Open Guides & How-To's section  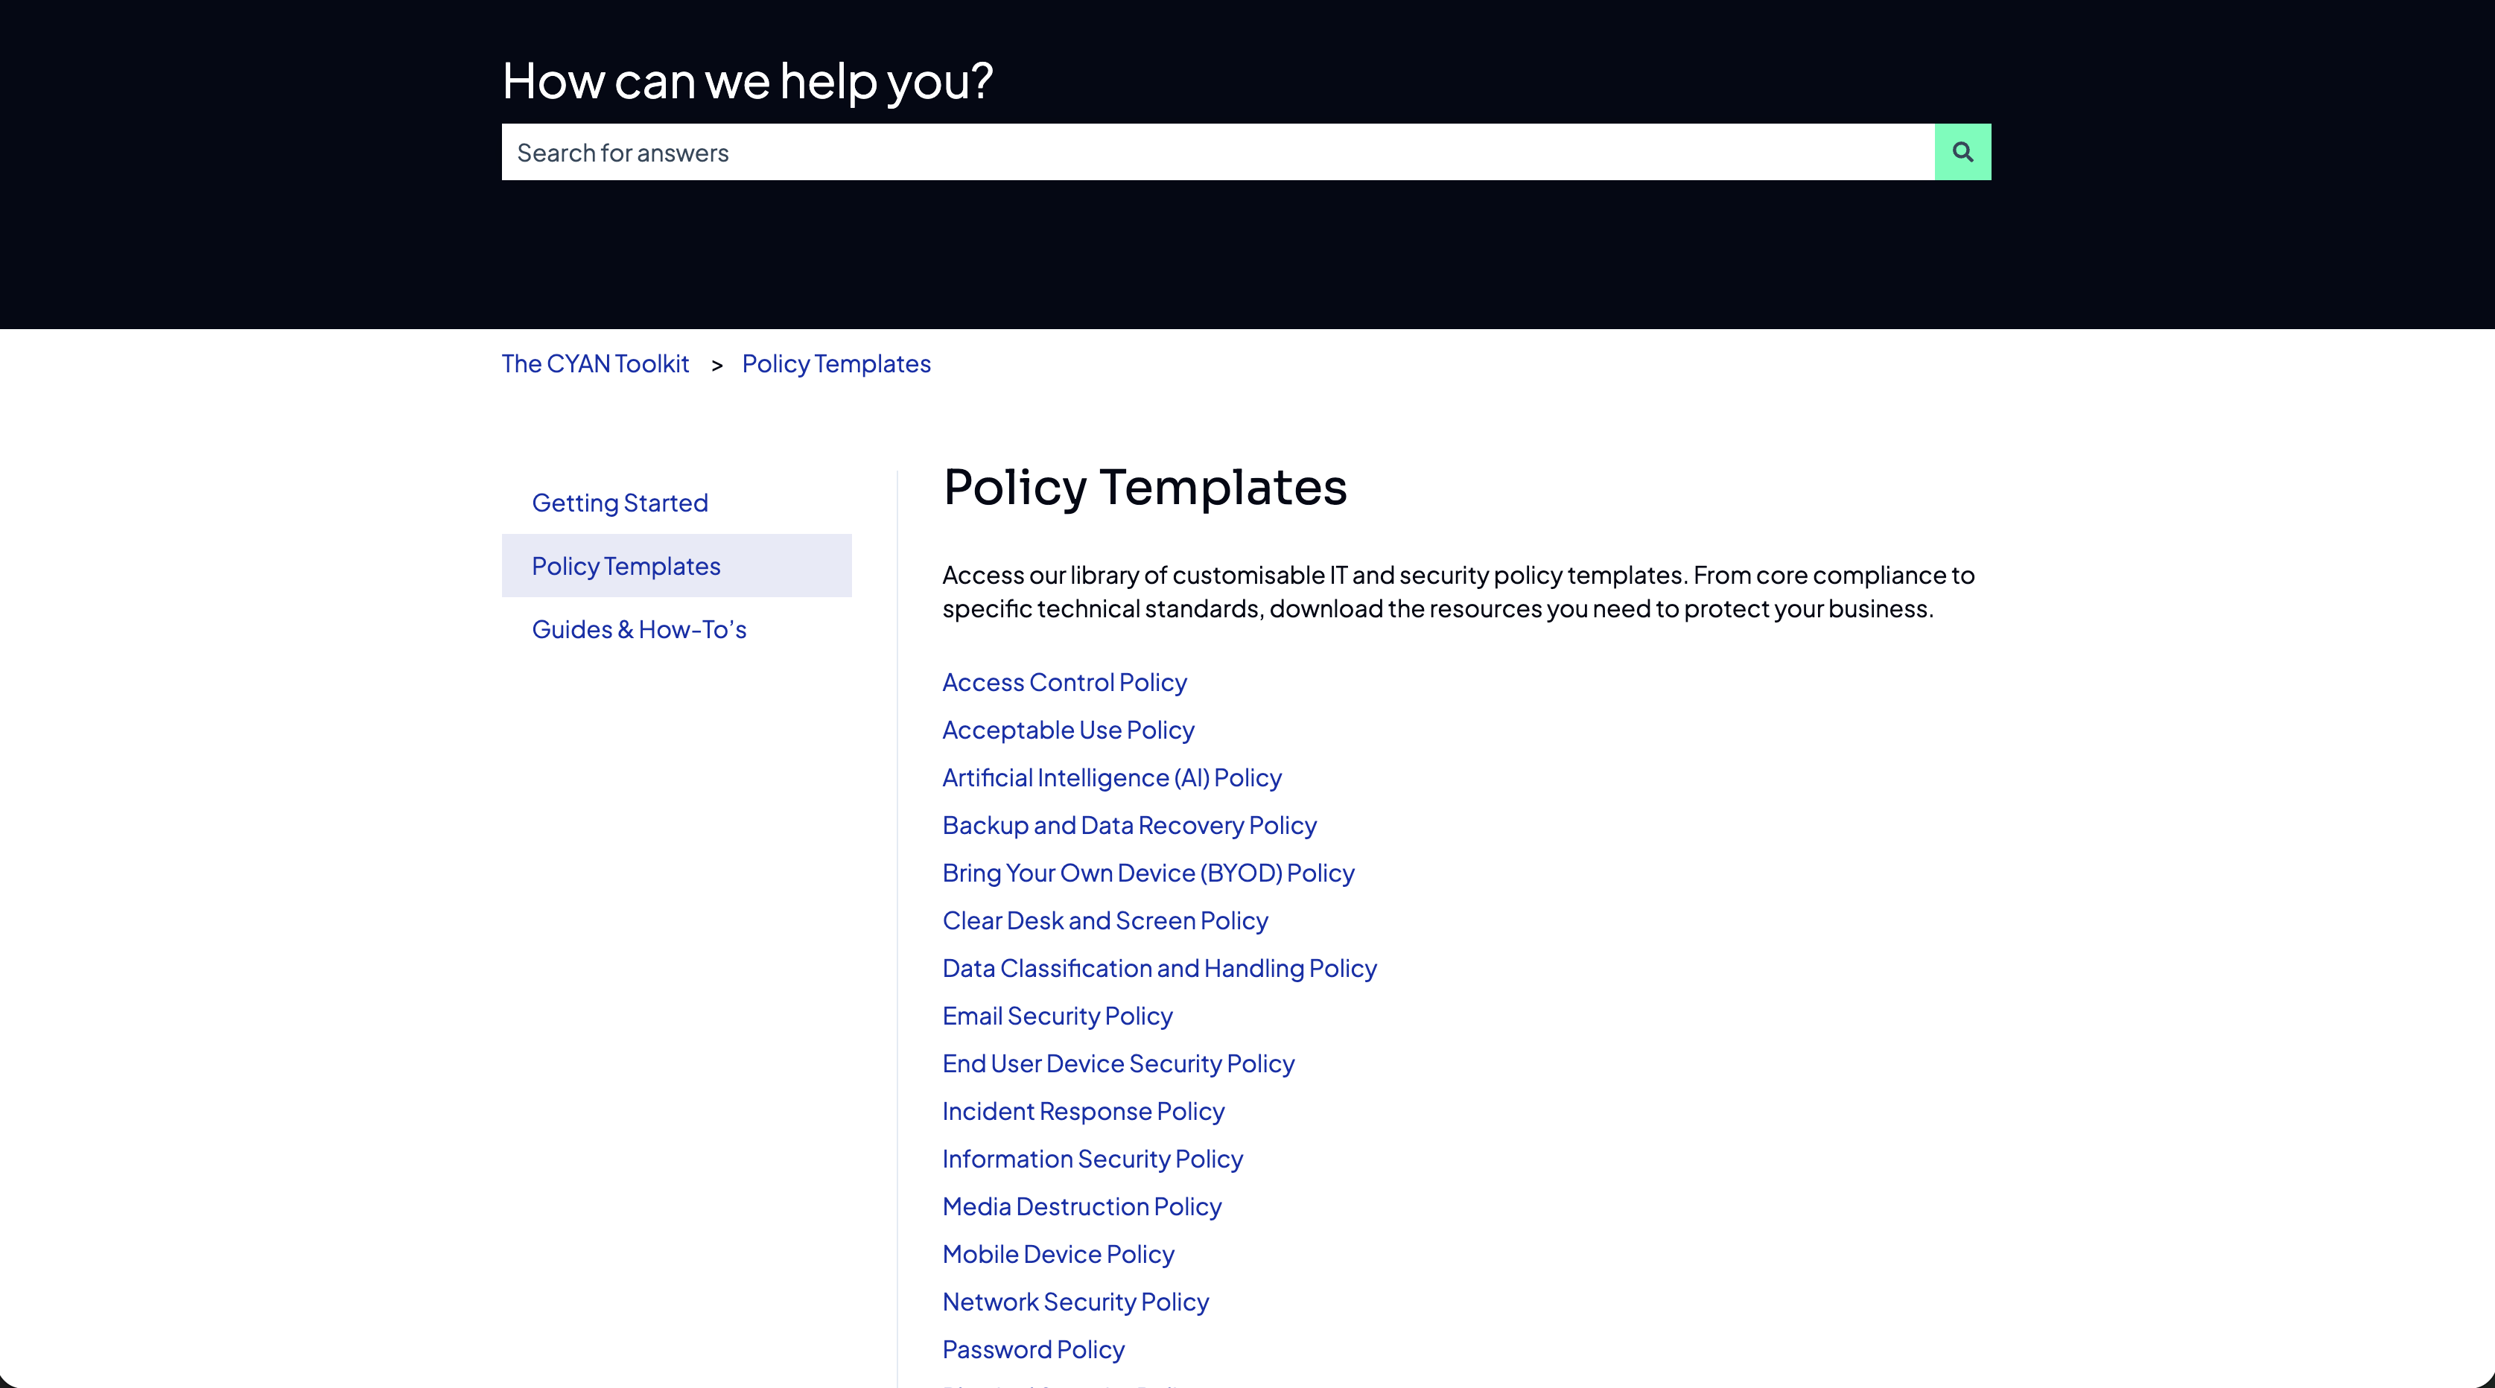pyautogui.click(x=638, y=628)
